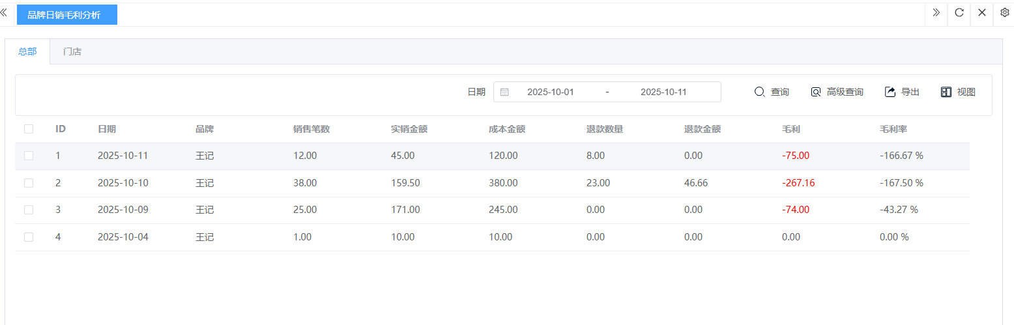The image size is (1014, 325).
Task: Click the 视图 layout view icon
Action: point(946,92)
